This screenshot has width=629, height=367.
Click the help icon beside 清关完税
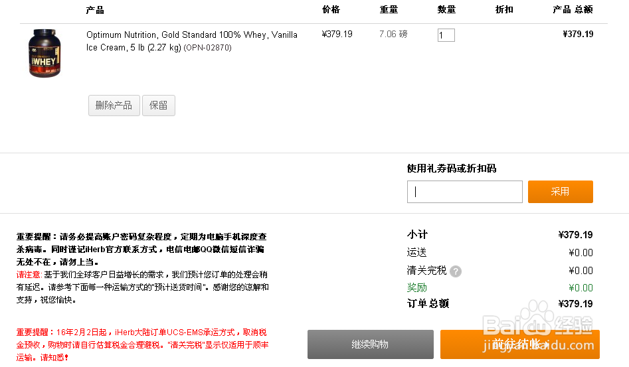point(455,271)
